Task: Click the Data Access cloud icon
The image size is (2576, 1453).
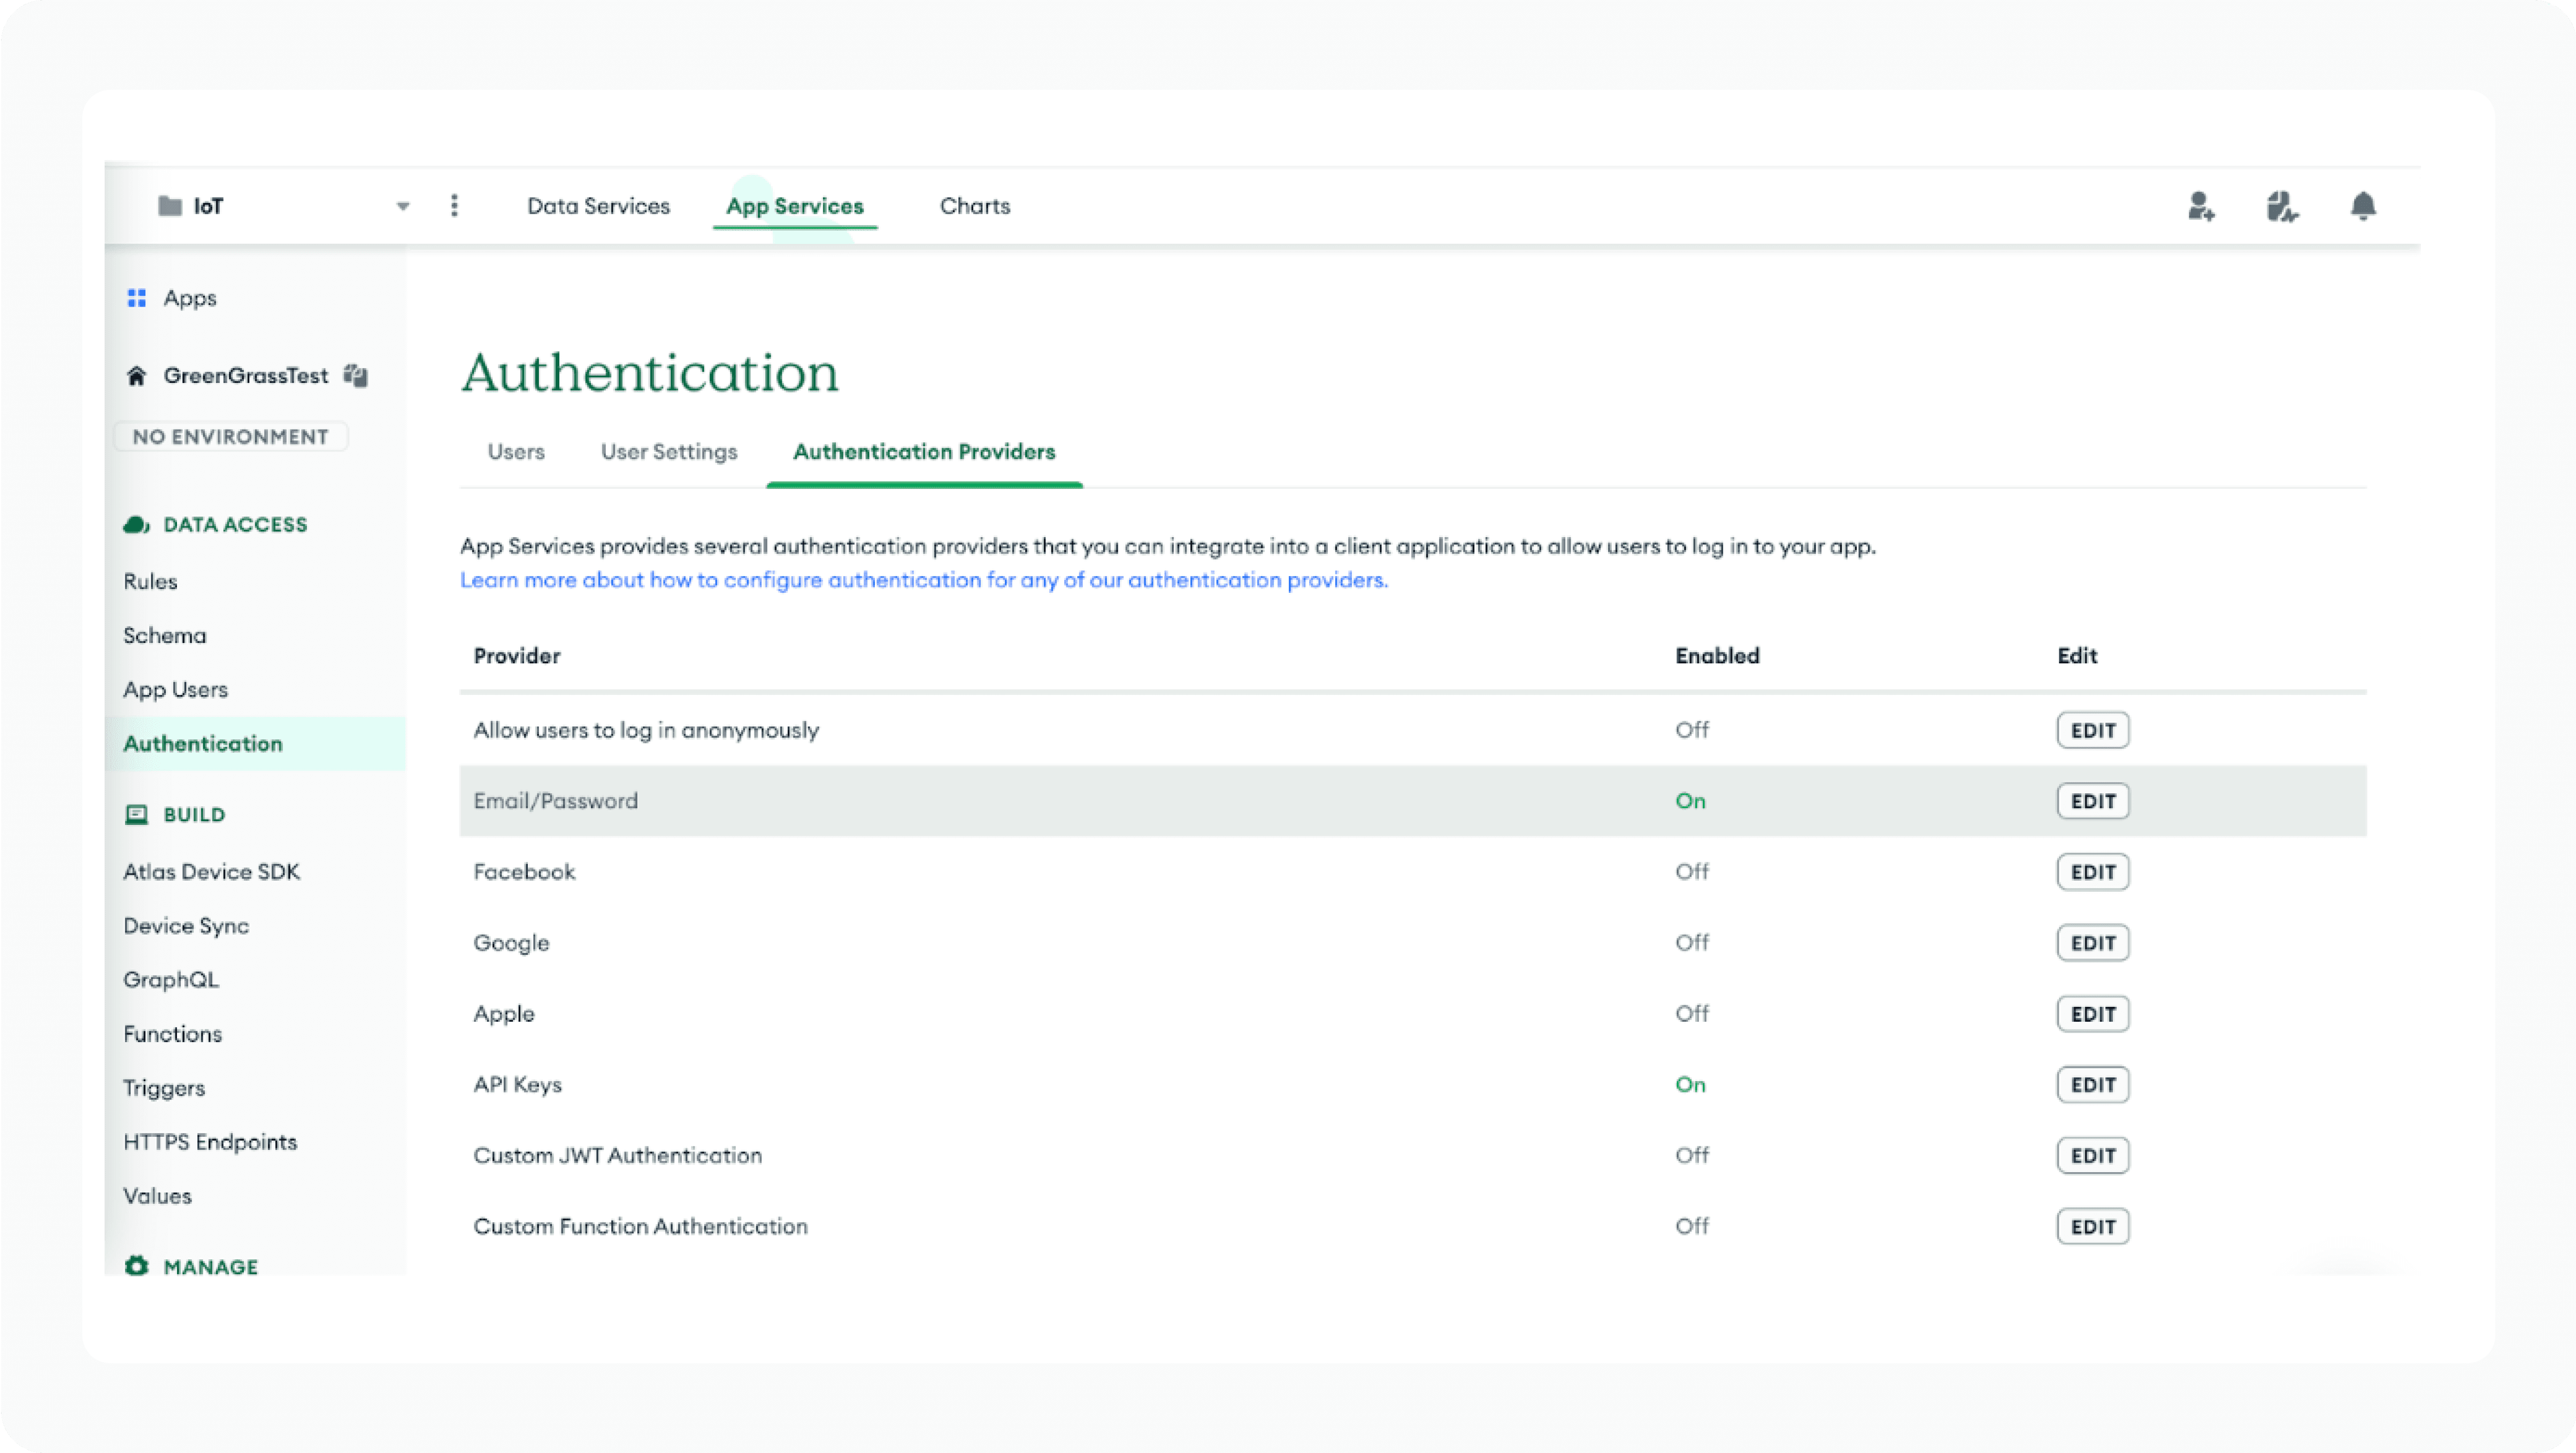Action: [136, 524]
